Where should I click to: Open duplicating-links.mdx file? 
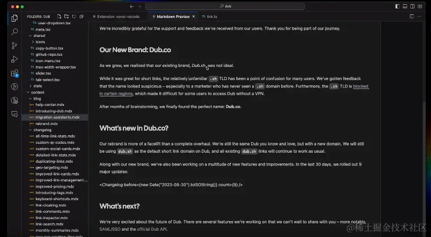[54, 161]
